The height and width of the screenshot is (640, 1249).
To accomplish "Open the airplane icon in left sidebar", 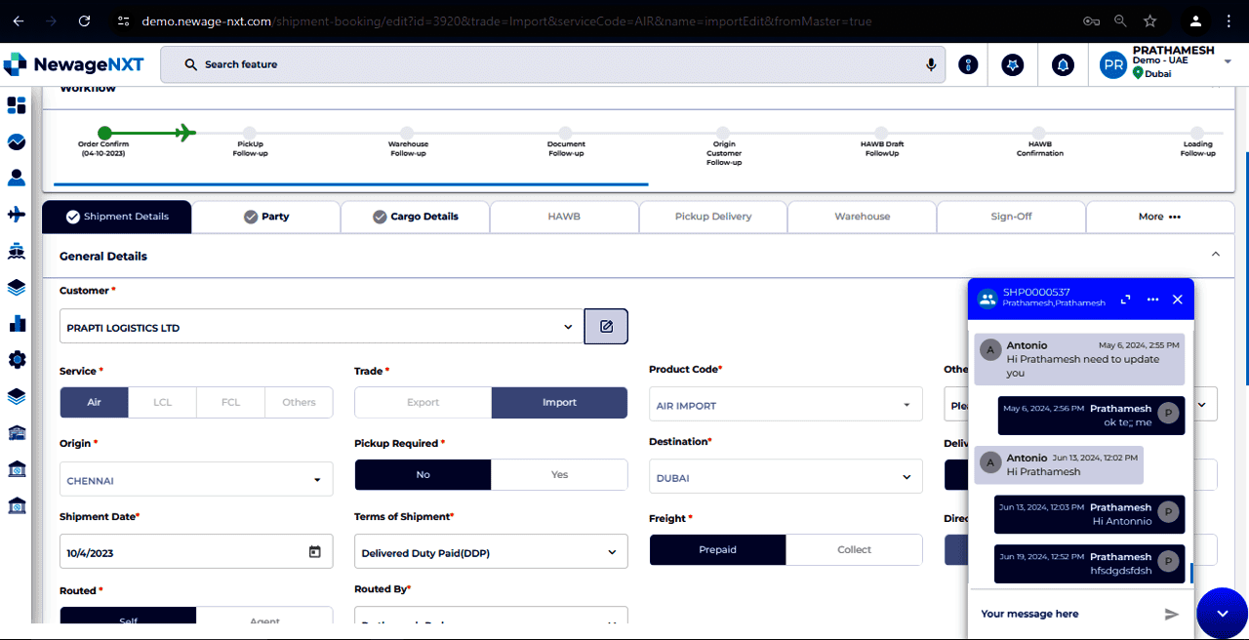I will point(17,214).
